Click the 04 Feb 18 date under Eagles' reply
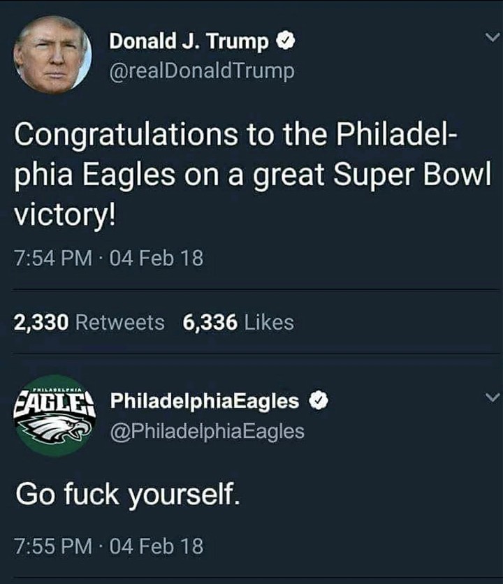Screen dimensions: 503x584 click(x=156, y=545)
